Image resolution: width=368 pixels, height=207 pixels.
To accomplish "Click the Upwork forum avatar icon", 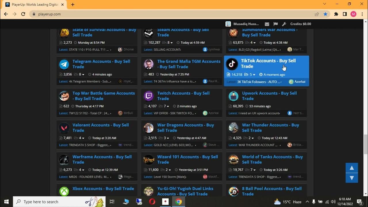I will [234, 96].
